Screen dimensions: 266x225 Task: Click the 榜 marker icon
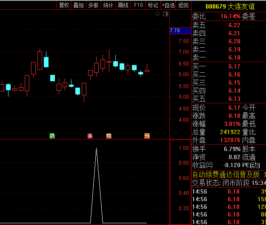click(109, 136)
